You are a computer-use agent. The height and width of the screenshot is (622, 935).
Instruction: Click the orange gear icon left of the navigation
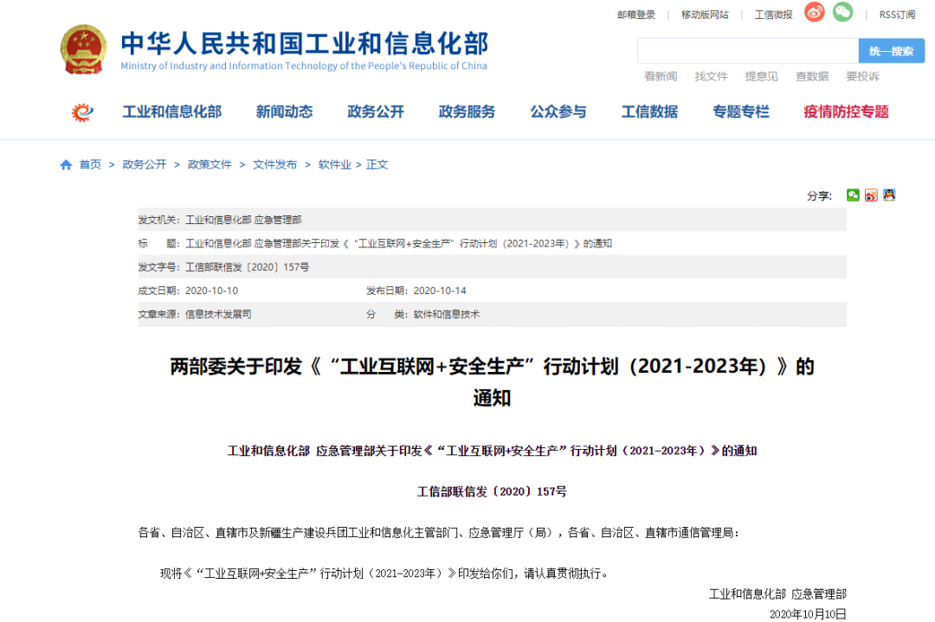(x=84, y=112)
